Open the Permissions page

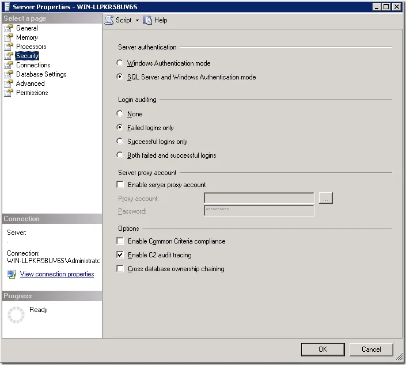coord(32,93)
